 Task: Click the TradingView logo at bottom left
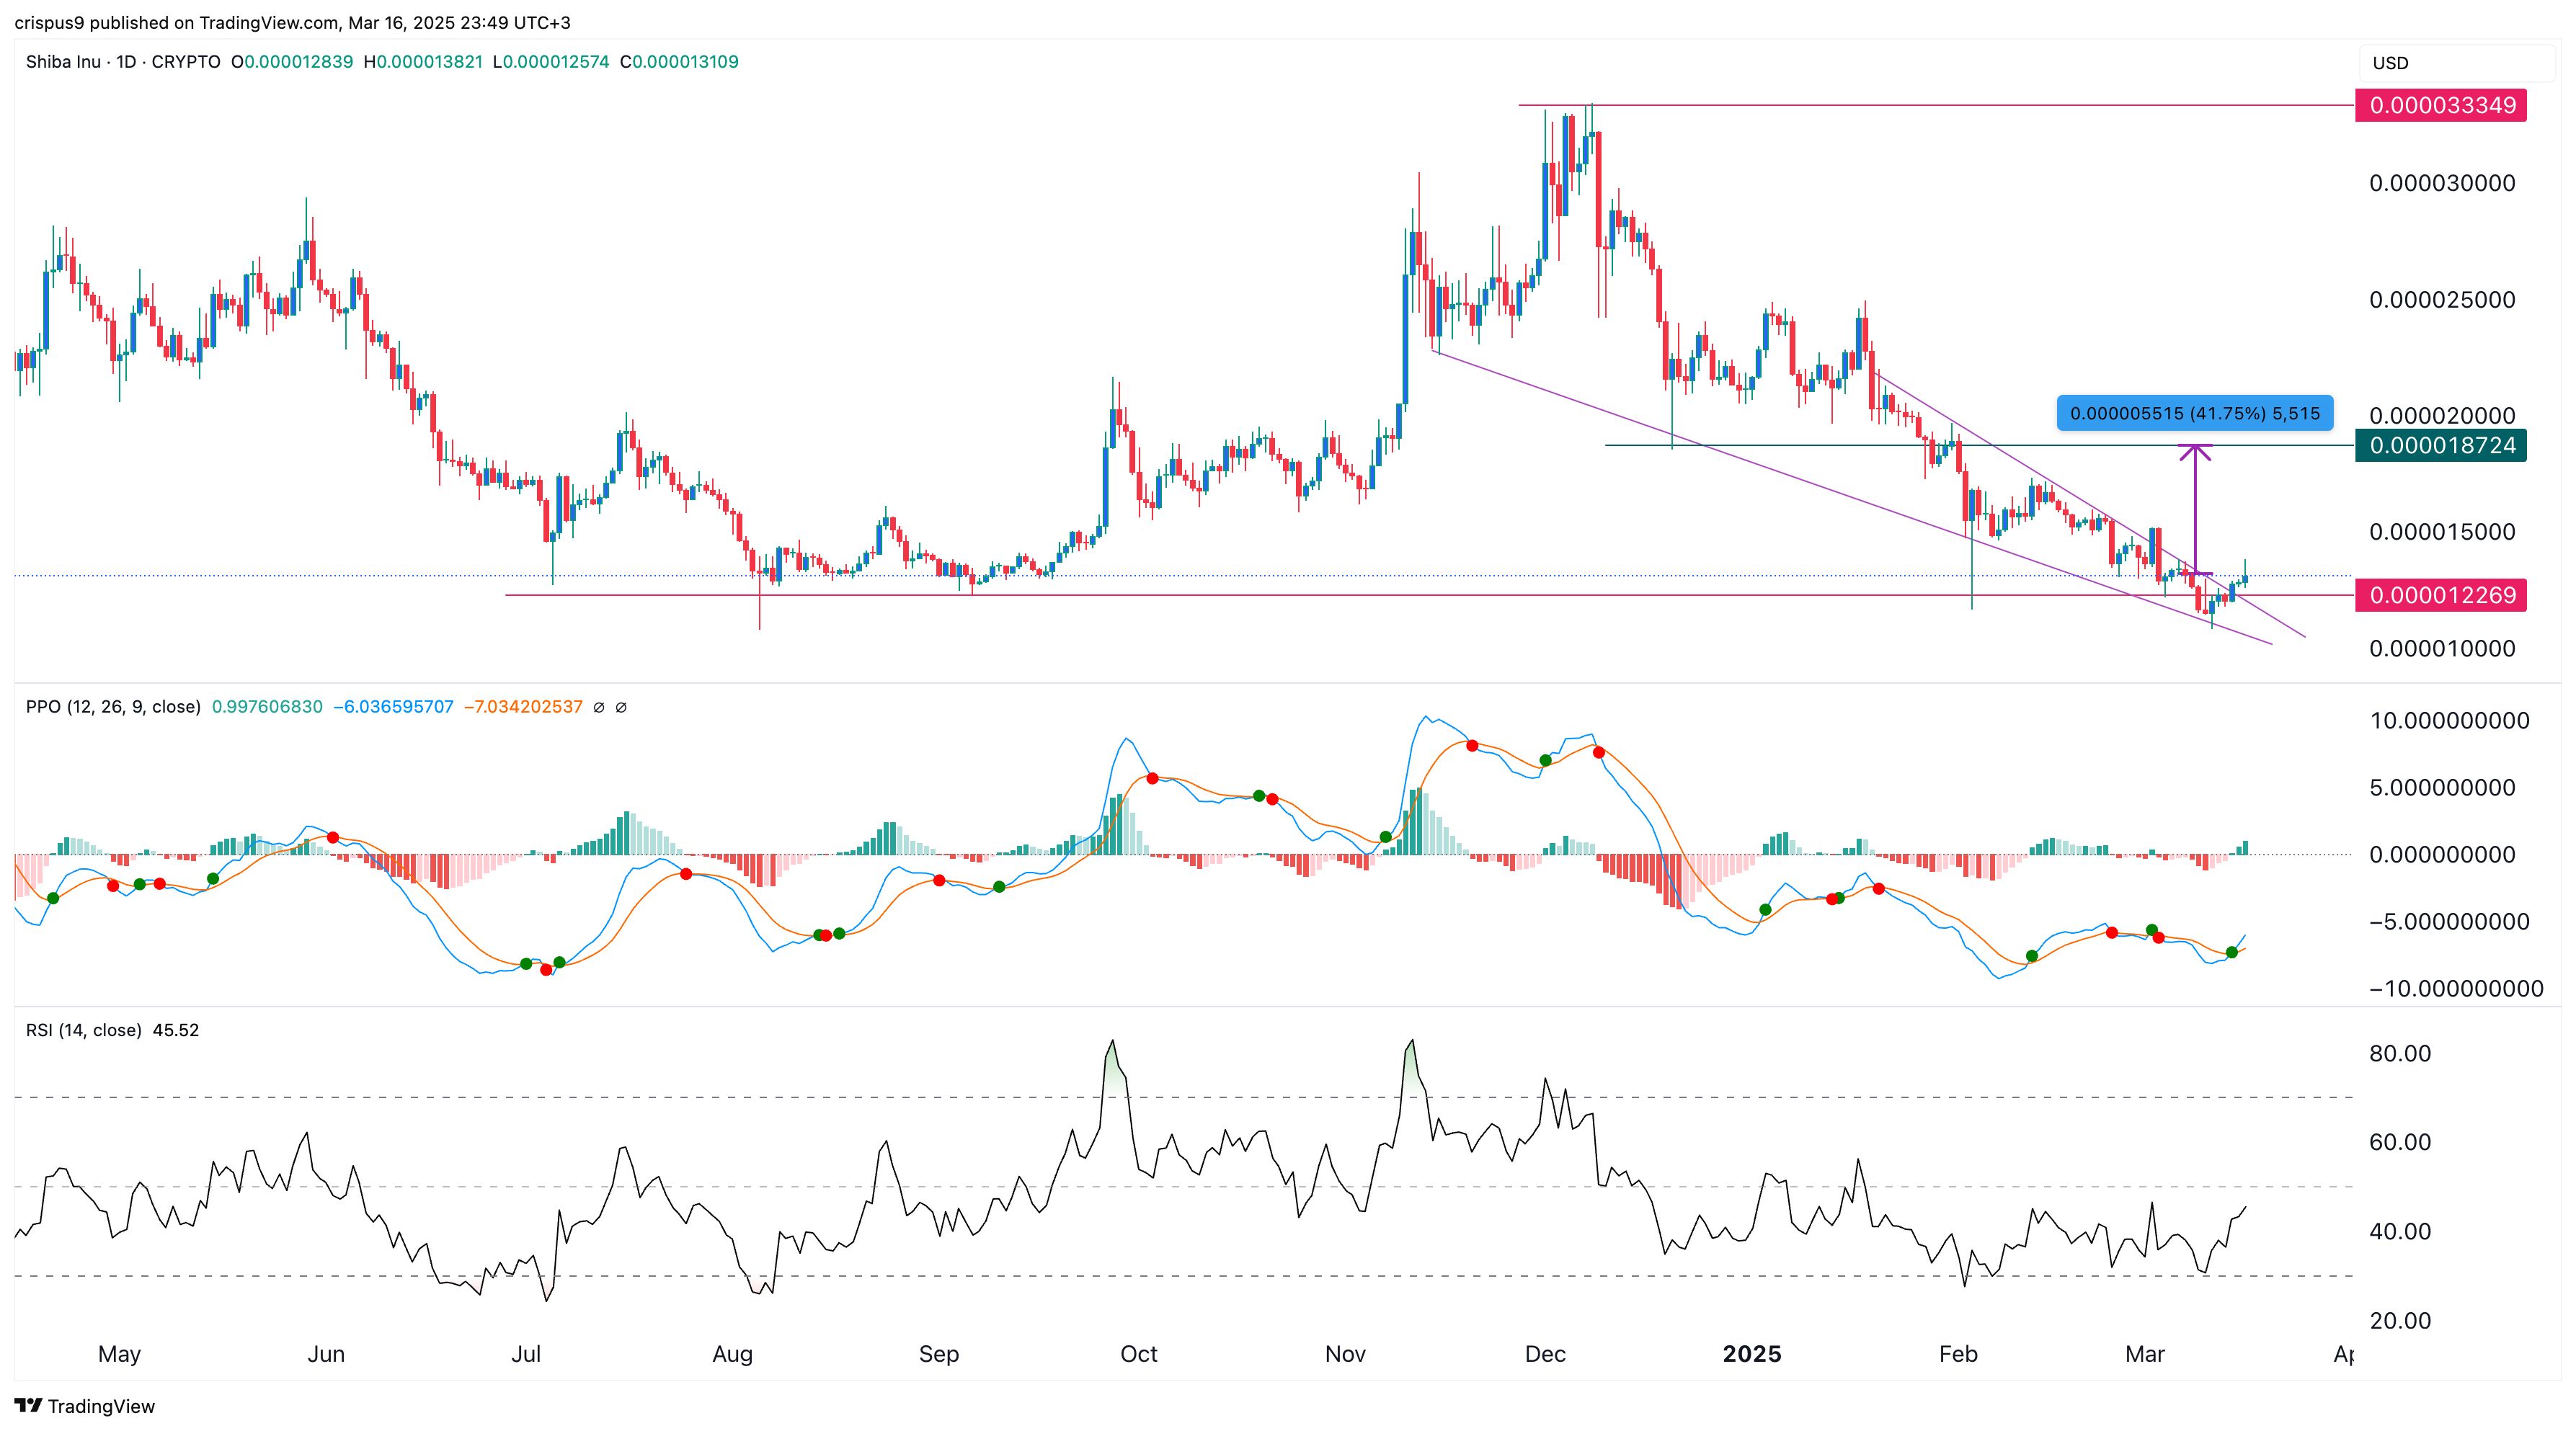point(86,1406)
